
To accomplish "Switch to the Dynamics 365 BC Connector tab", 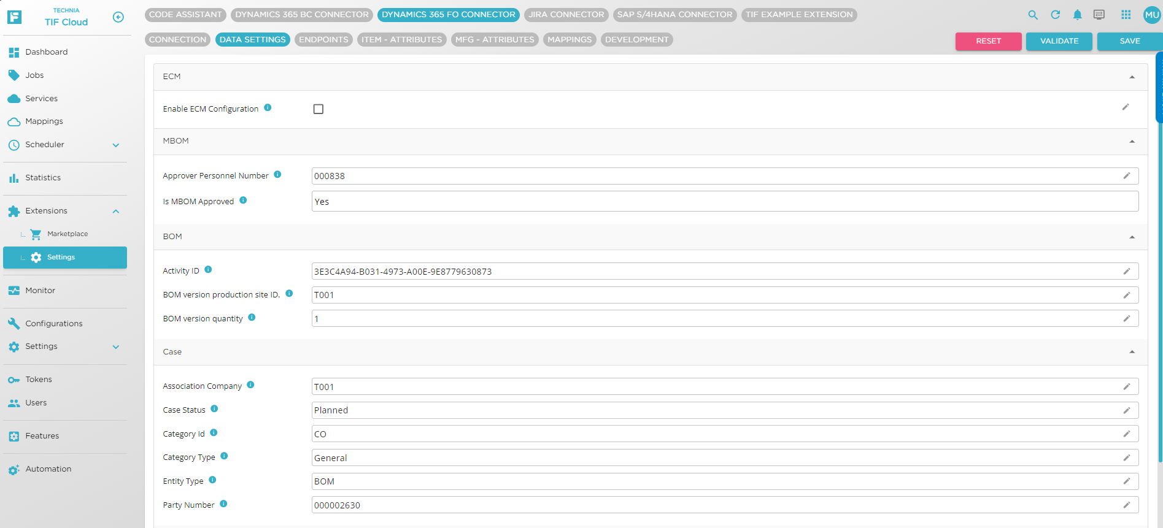I will 302,15.
